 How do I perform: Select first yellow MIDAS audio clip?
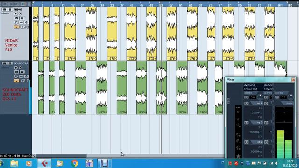36,34
